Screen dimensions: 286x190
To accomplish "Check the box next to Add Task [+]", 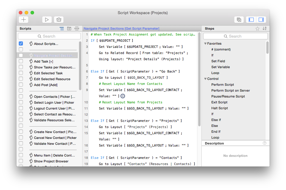I will 21,61.
